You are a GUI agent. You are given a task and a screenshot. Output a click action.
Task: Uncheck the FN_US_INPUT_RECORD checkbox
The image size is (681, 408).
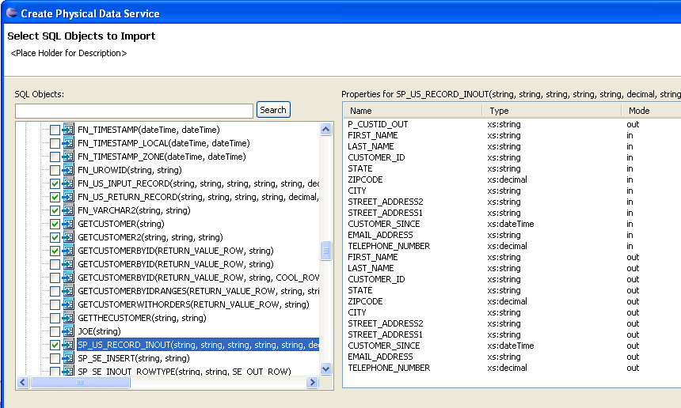(x=55, y=183)
